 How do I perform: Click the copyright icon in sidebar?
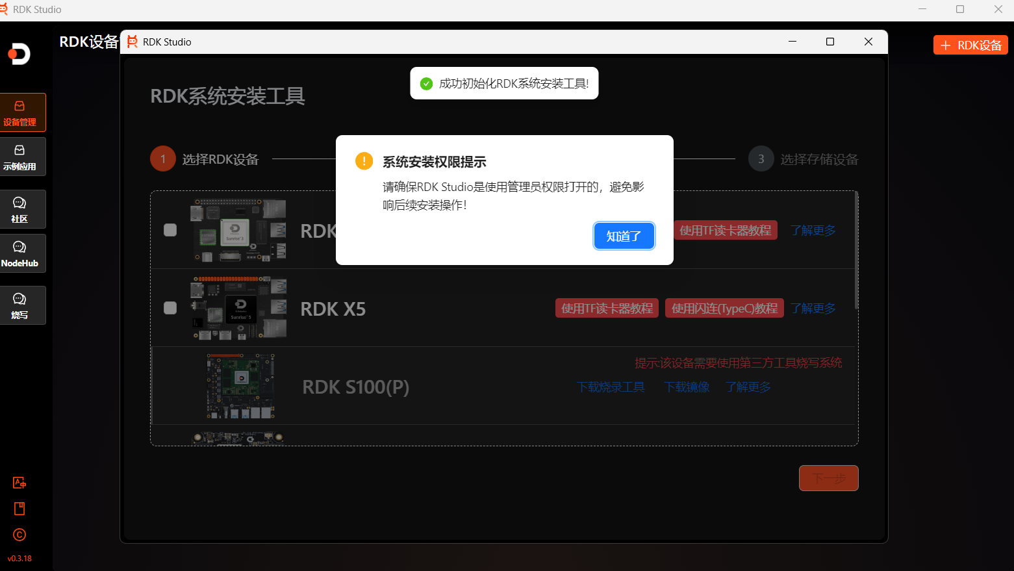[19, 535]
